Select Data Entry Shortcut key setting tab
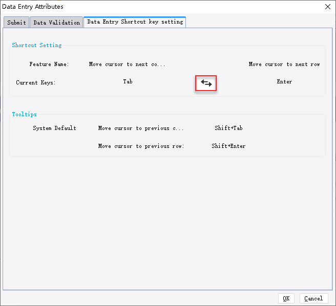The width and height of the screenshot is (336, 306). (135, 22)
